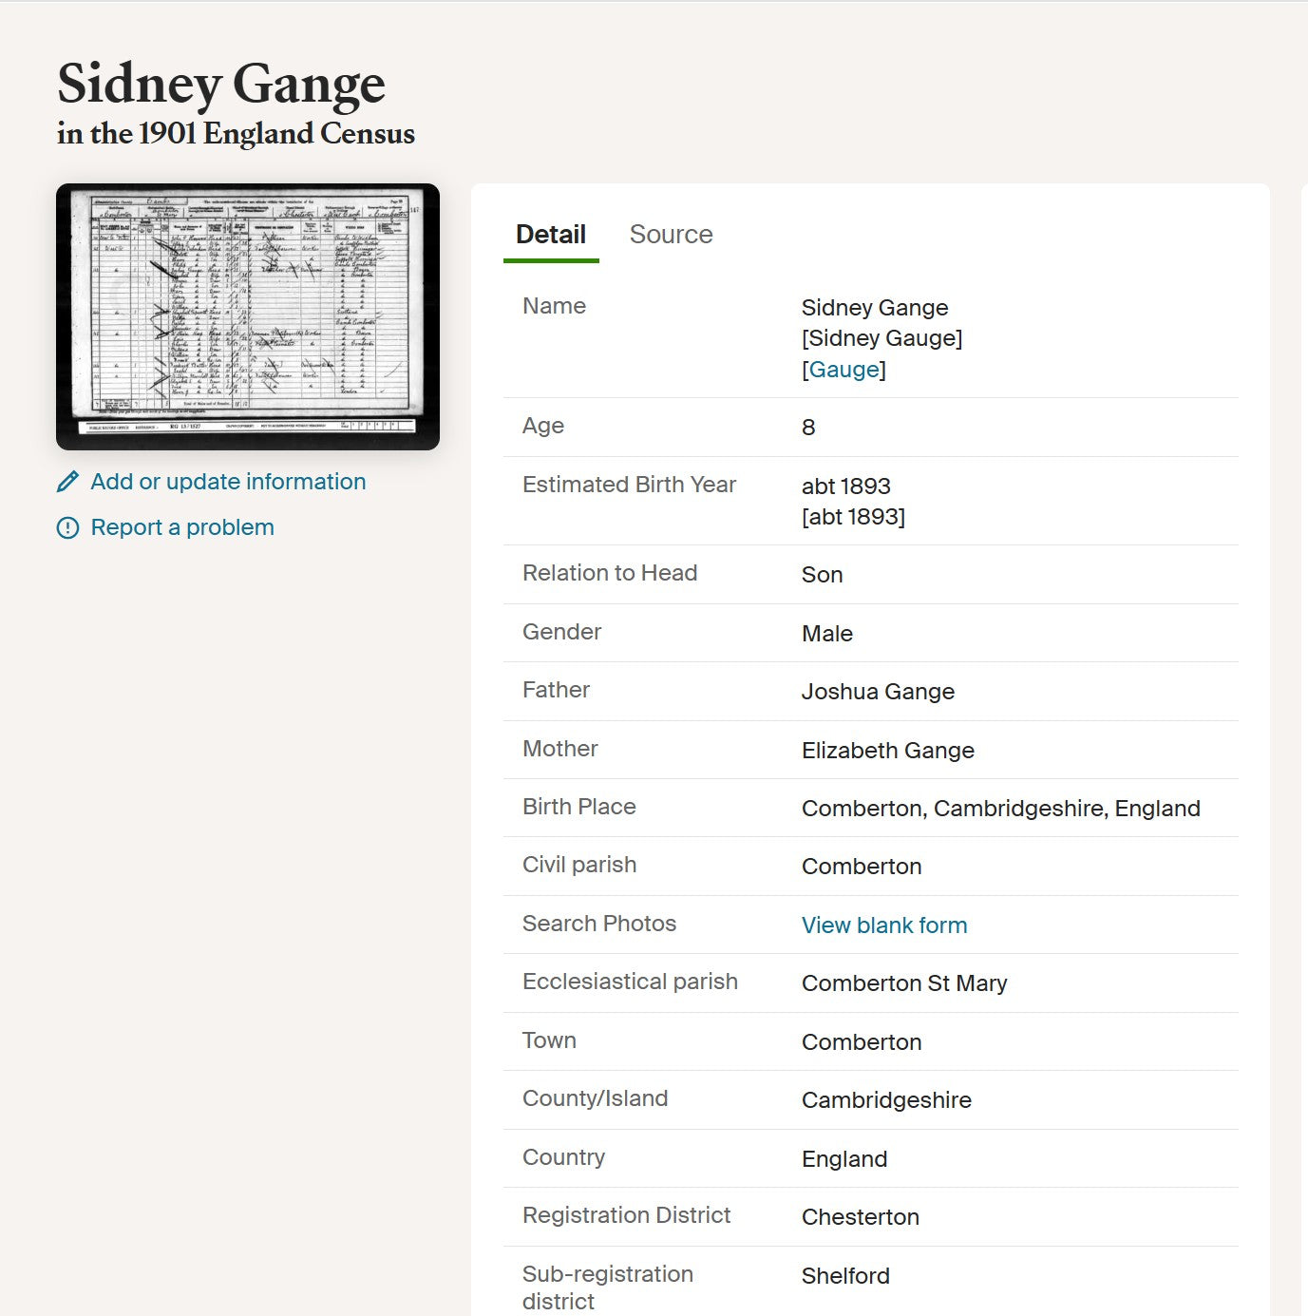Viewport: 1308px width, 1316px height.
Task: Click the Age value 8
Action: [x=808, y=428]
